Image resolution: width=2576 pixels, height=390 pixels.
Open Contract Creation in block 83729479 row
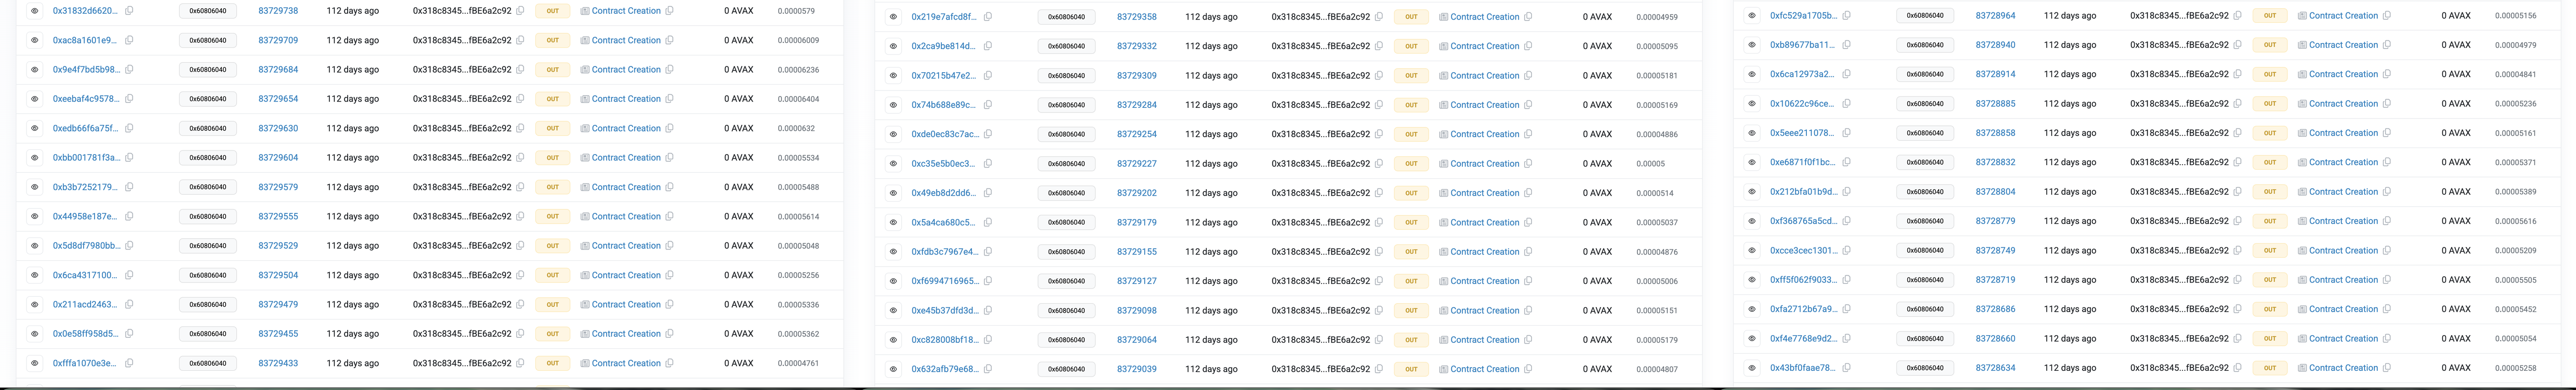626,304
